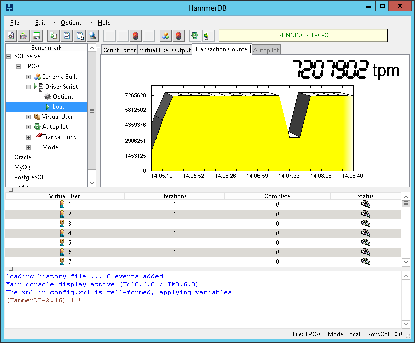Screen dimensions: 415x343
Task: Expand the Transactions tree node
Action: [28, 137]
